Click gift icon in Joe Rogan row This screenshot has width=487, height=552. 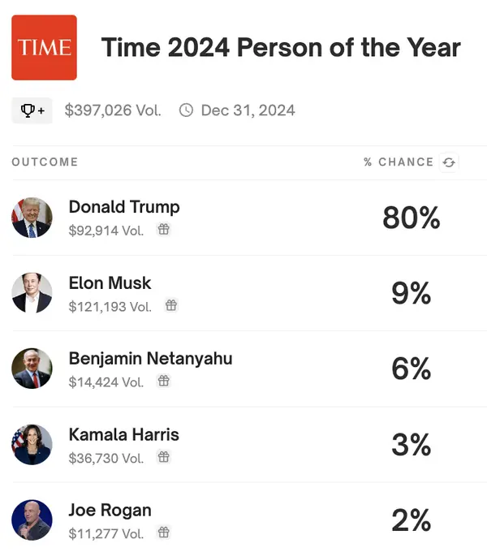click(163, 533)
